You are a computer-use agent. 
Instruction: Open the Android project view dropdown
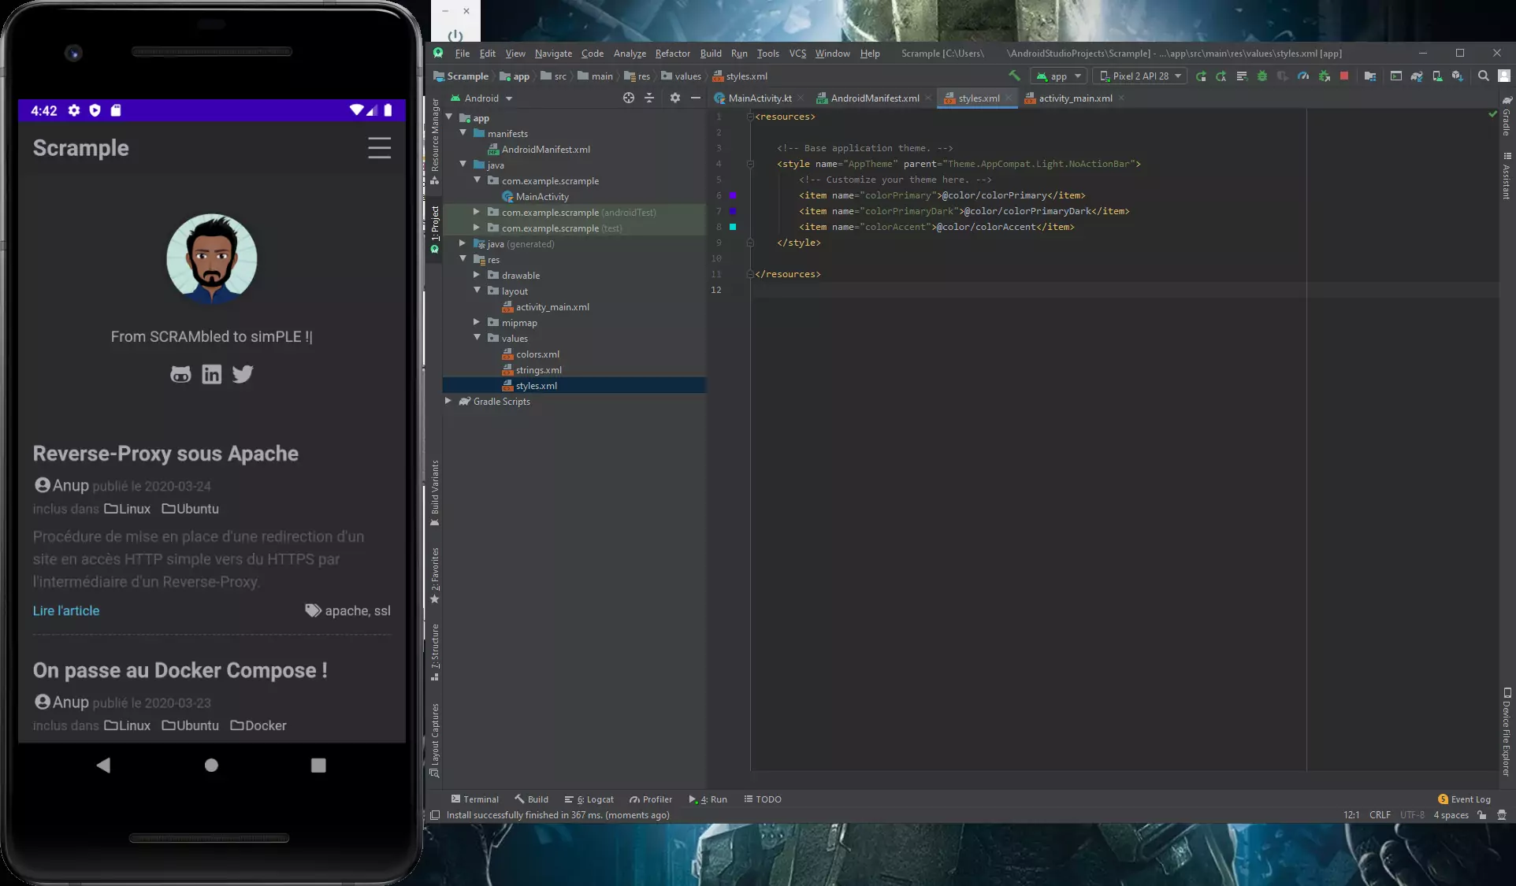click(481, 98)
